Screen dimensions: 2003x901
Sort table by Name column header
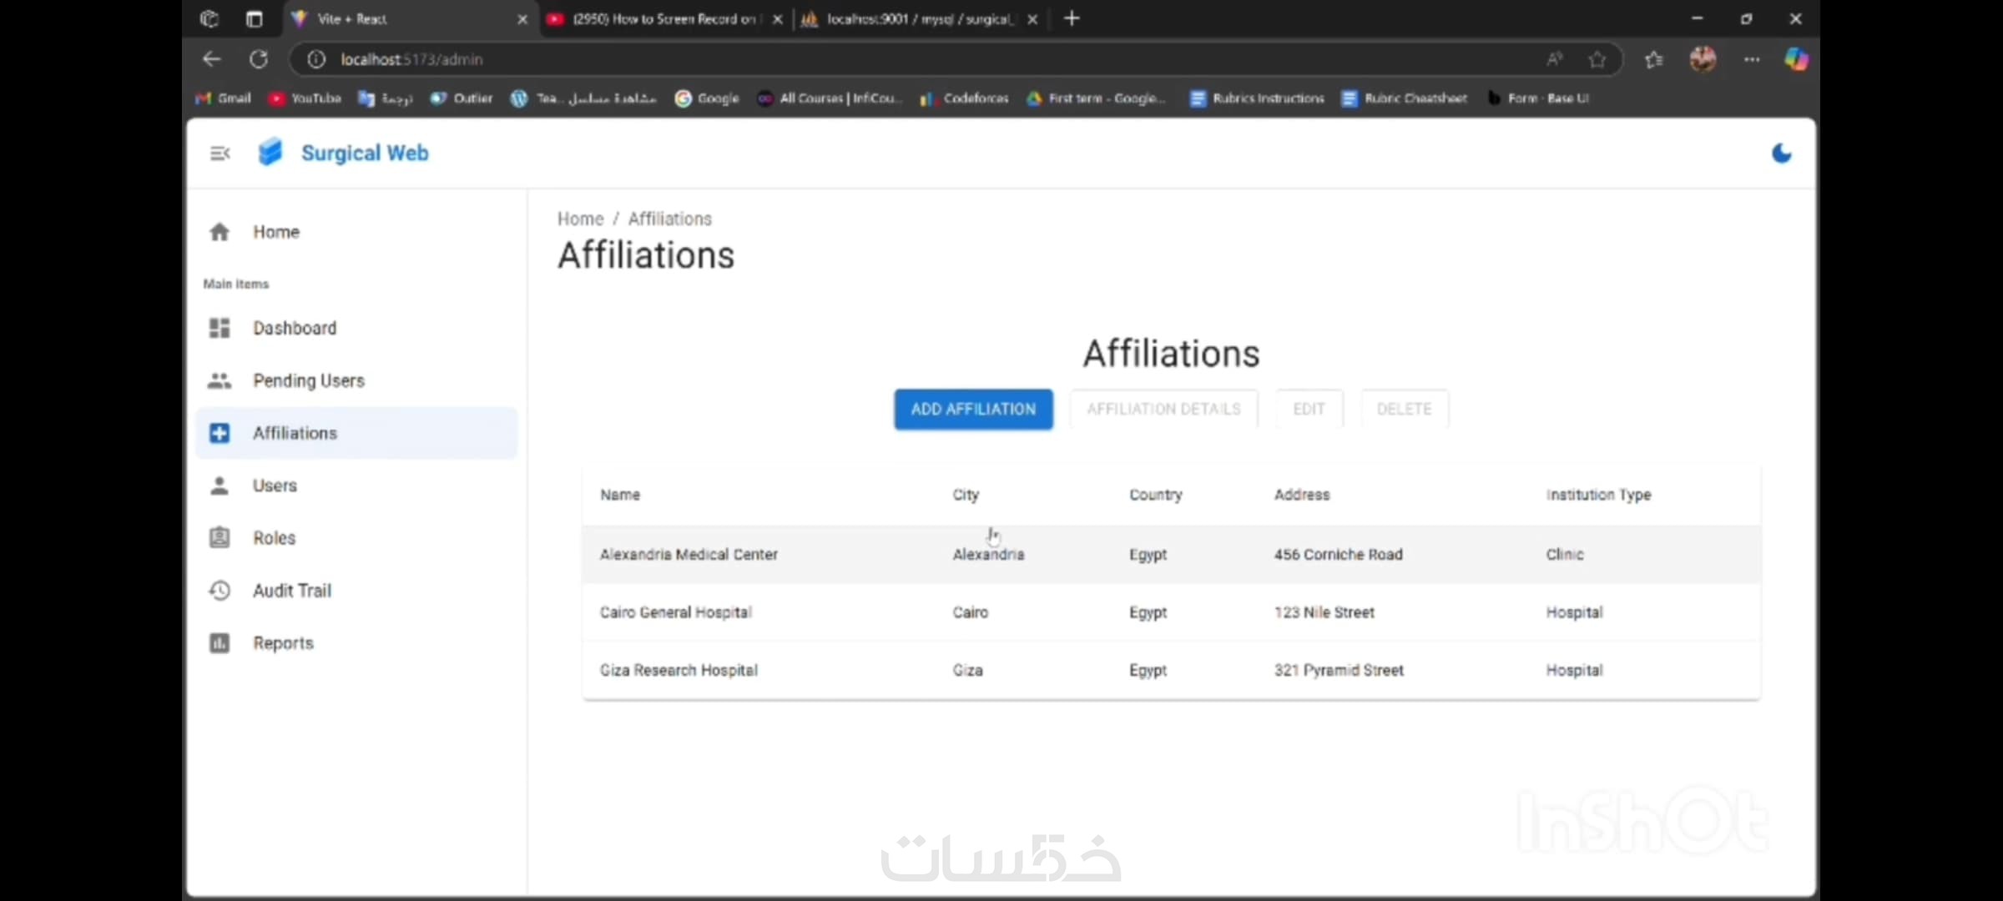620,495
